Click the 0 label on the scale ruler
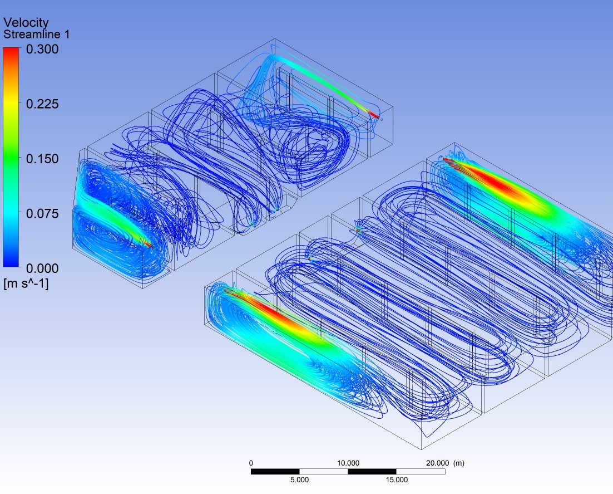This screenshot has width=613, height=494. (x=251, y=463)
